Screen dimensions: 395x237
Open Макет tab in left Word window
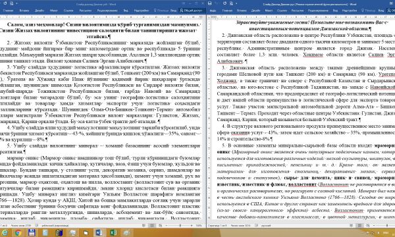[54, 11]
